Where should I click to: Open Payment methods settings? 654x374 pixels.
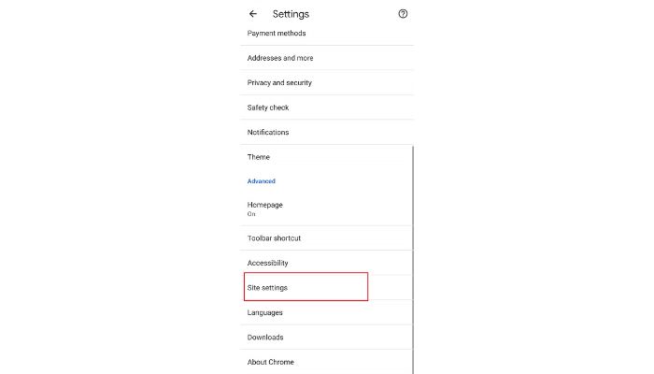327,34
